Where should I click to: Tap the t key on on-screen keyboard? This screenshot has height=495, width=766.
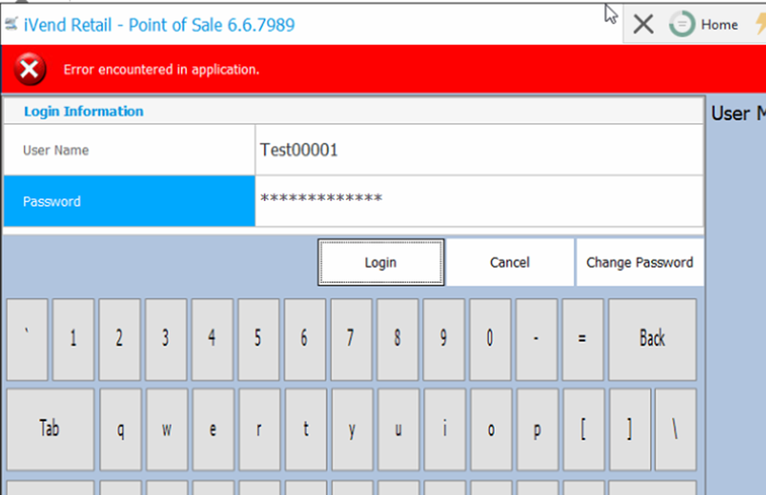point(306,430)
